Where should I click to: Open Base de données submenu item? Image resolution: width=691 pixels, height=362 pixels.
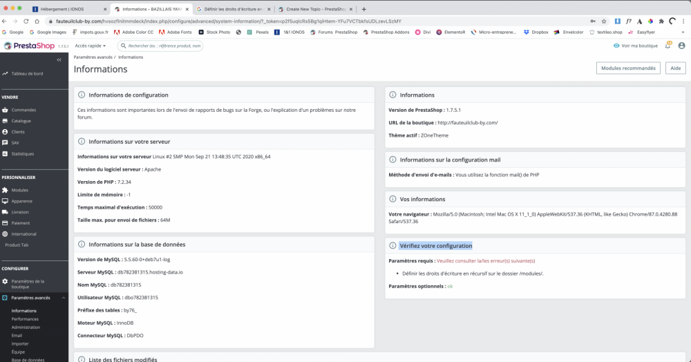28,360
